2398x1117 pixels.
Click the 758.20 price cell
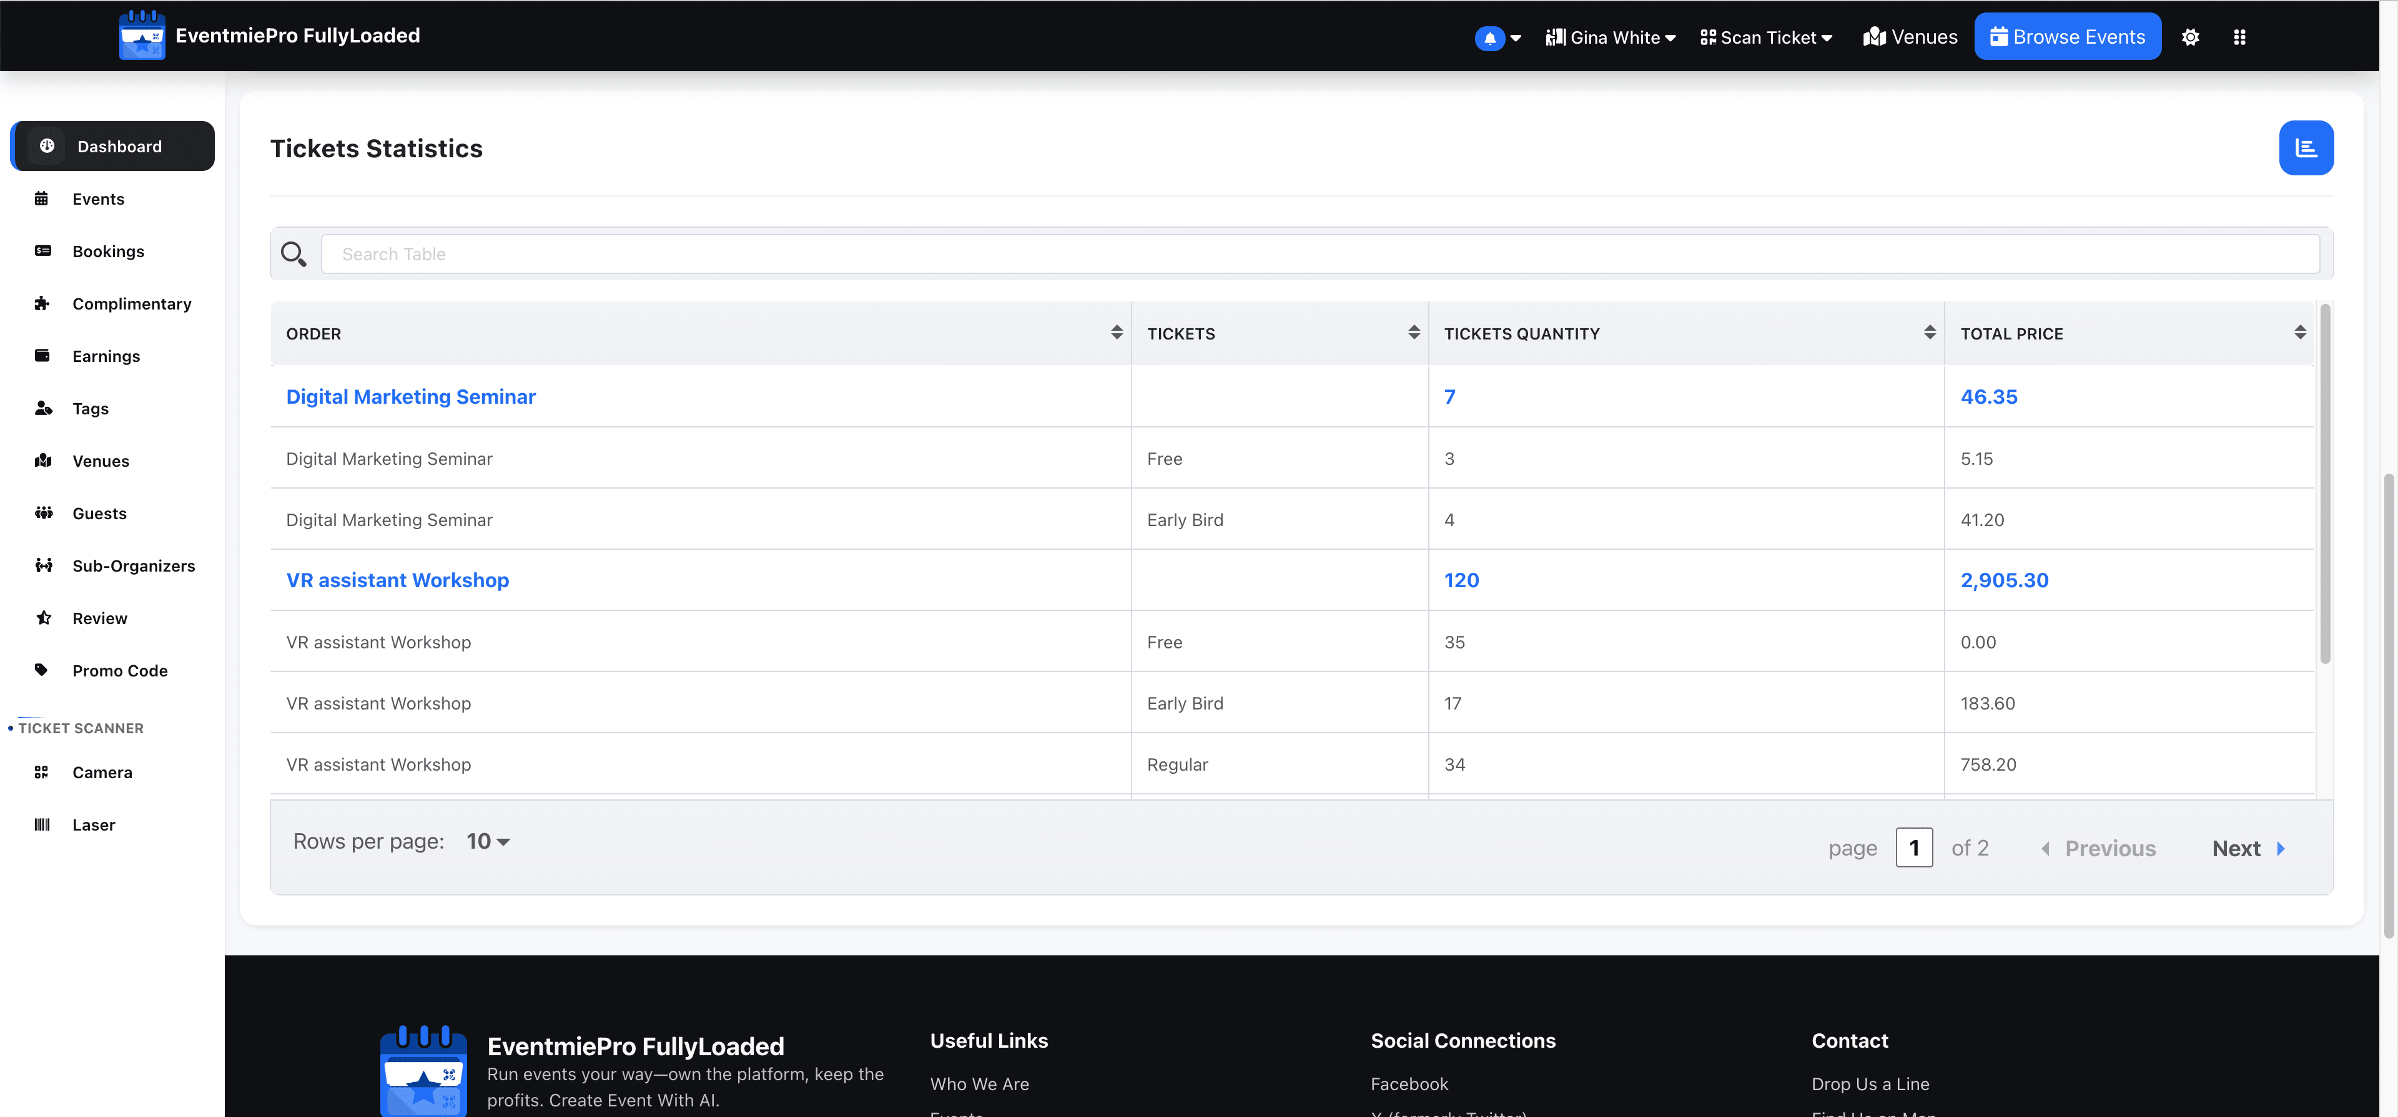pyautogui.click(x=1988, y=764)
